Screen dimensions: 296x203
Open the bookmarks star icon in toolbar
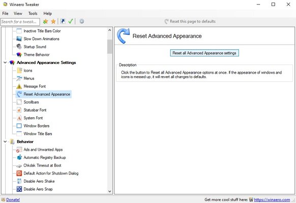(x=53, y=21)
